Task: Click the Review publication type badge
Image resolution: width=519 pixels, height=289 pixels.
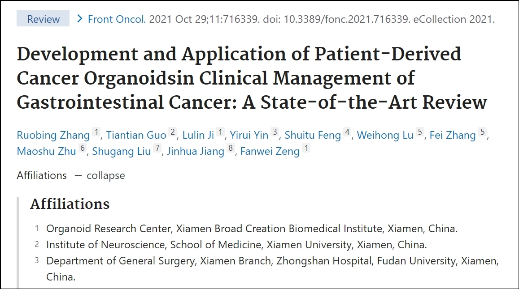Action: pos(43,18)
